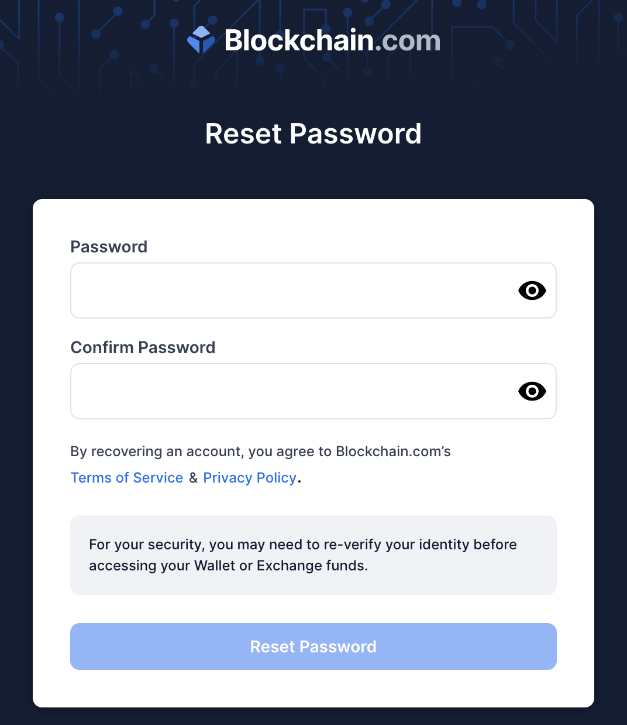Click the Reset Password page heading
627x725 pixels.
click(x=313, y=134)
